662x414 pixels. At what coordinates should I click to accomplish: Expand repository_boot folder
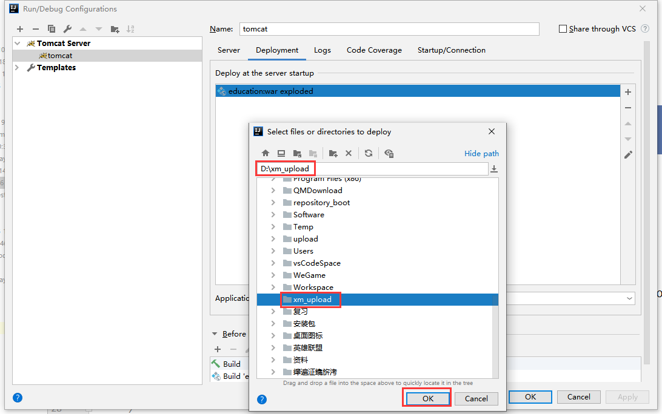click(273, 203)
